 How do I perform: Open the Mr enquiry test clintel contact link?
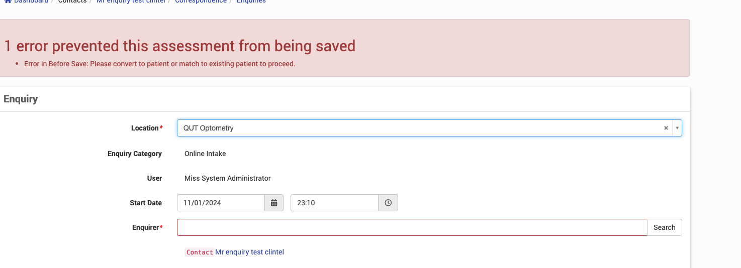click(249, 252)
